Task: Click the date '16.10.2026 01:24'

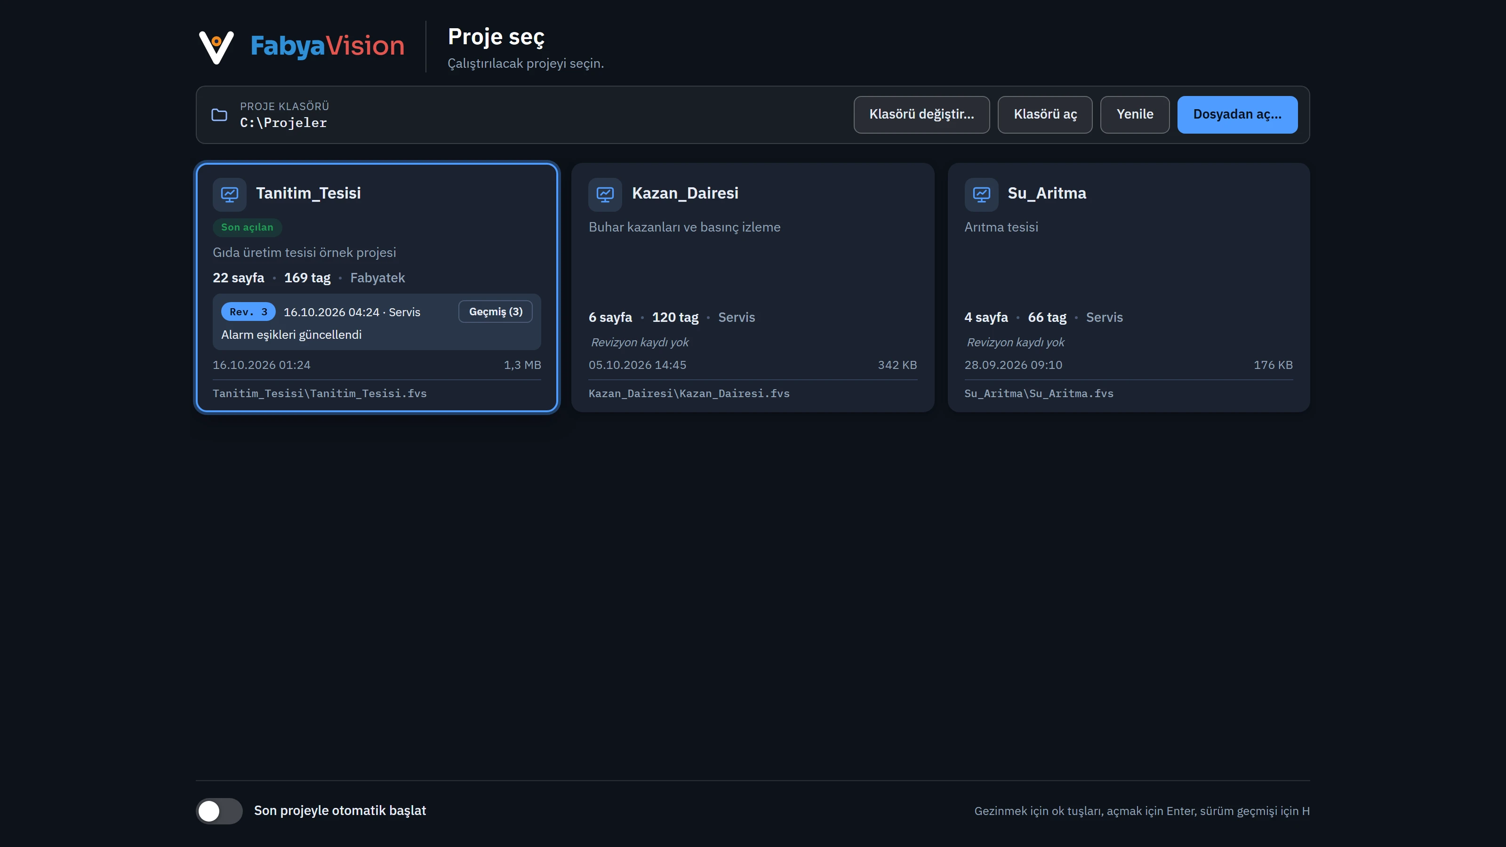Action: coord(261,365)
